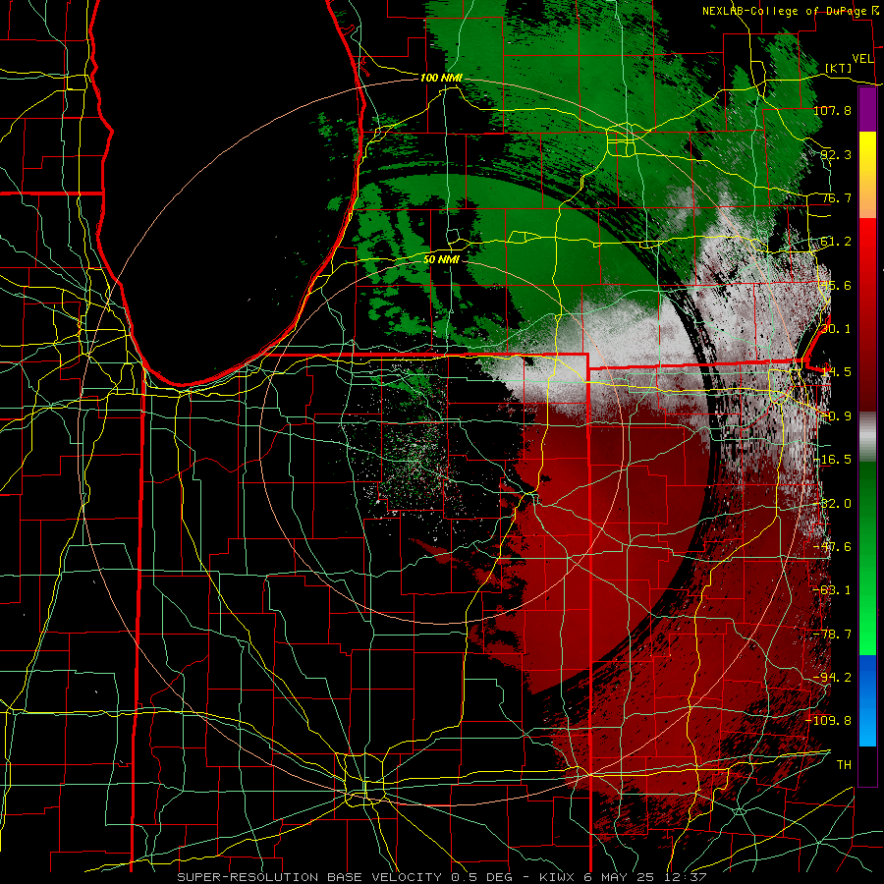Click the 50 NMI range ring label
Screen dimensions: 884x884
[x=441, y=259]
